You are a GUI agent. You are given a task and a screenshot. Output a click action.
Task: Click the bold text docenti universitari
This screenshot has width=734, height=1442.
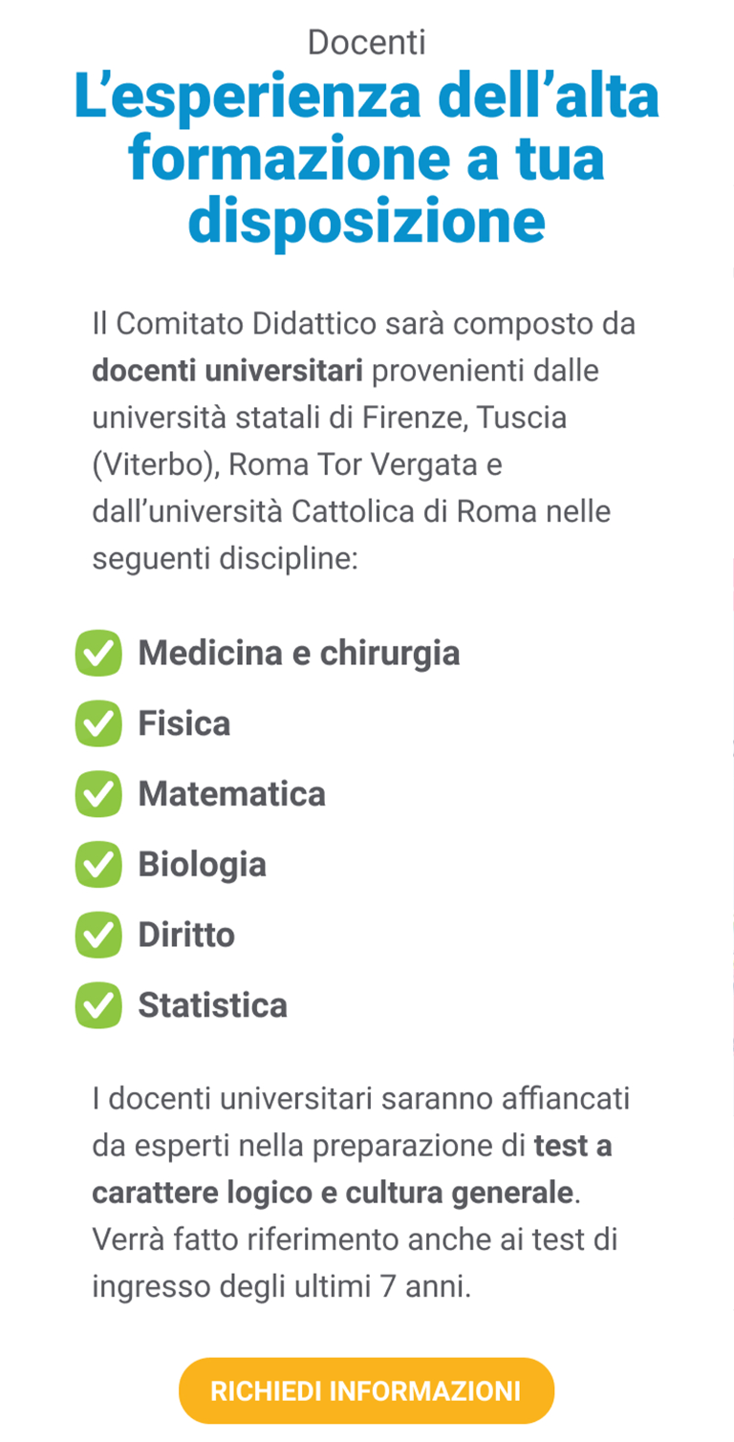(x=227, y=371)
